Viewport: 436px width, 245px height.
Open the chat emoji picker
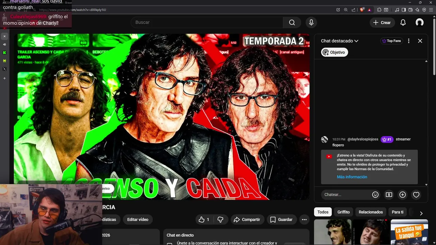pos(375,195)
